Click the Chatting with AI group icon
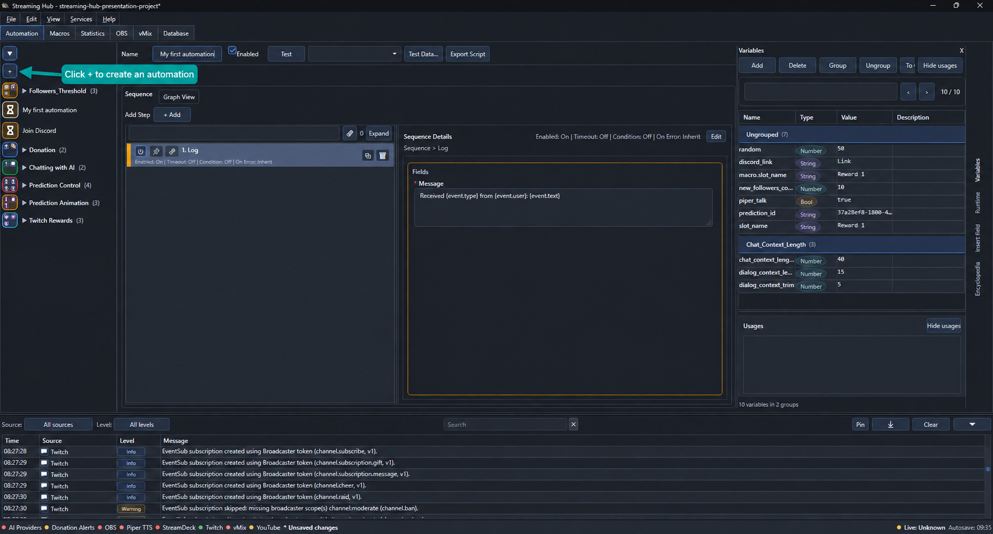 click(10, 167)
